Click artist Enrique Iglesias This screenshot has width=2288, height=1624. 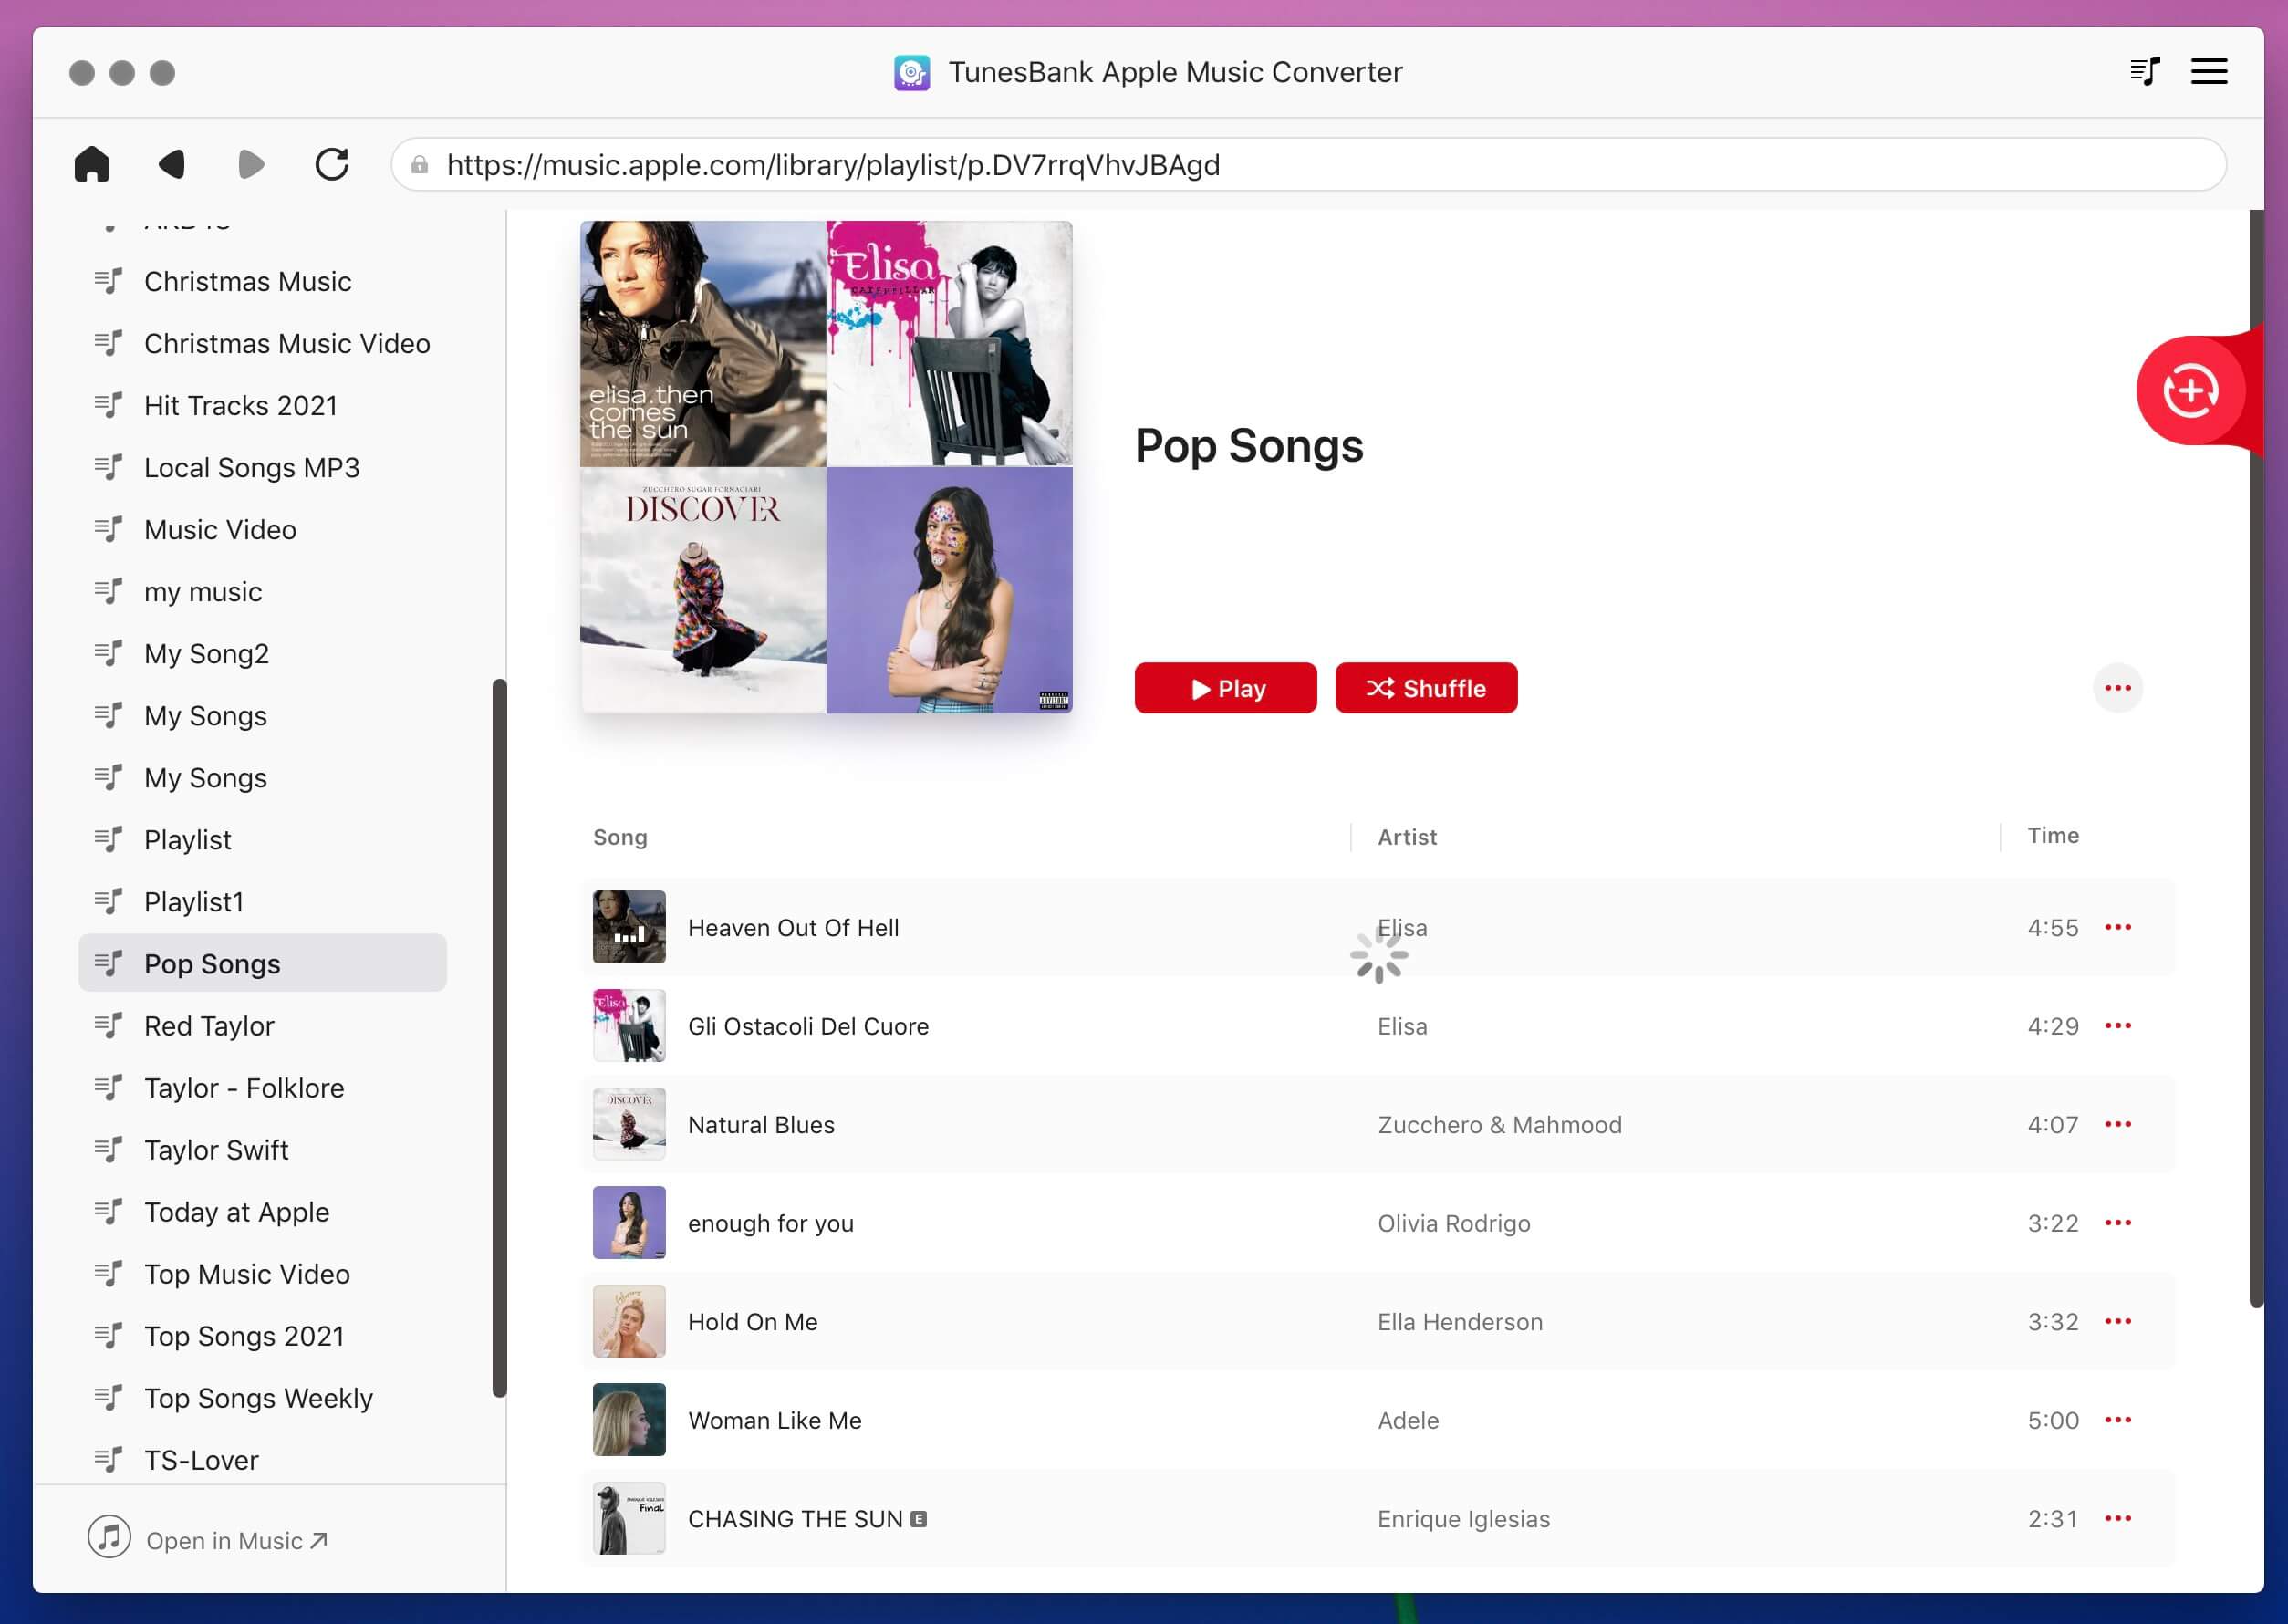coord(1463,1518)
